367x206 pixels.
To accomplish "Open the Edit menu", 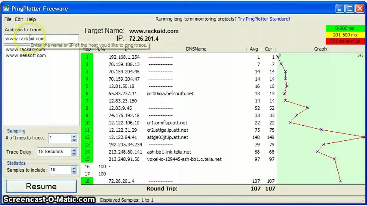I will pos(19,19).
